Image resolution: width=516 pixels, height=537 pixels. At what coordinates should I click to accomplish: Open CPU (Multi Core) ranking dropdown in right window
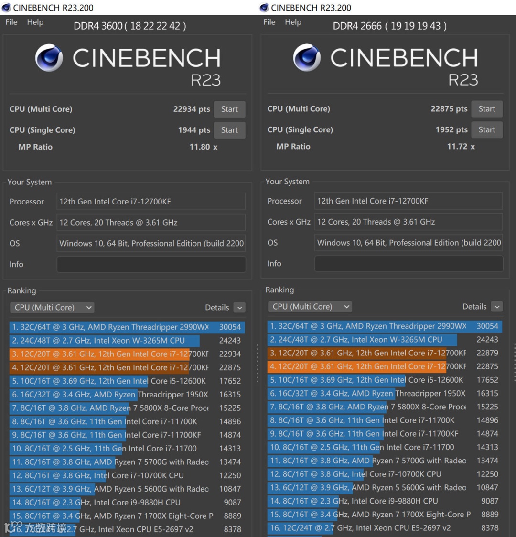click(x=310, y=307)
